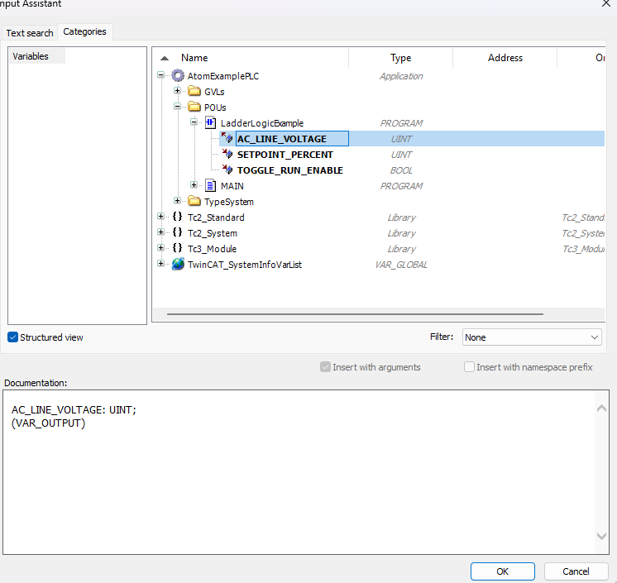Image resolution: width=617 pixels, height=583 pixels.
Task: Sort by the Name column header
Action: click(x=194, y=58)
